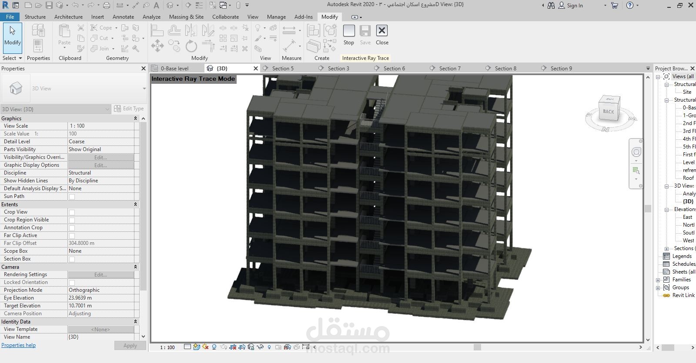Click the Text tool icon in quick access
The image size is (696, 363).
click(156, 5)
